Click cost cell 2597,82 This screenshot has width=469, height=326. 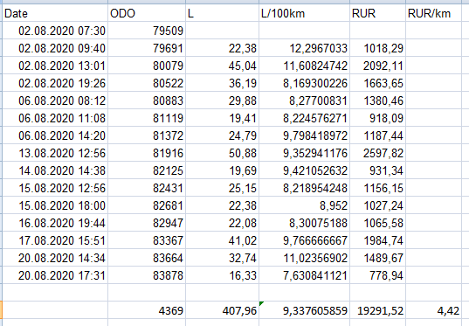coord(377,153)
